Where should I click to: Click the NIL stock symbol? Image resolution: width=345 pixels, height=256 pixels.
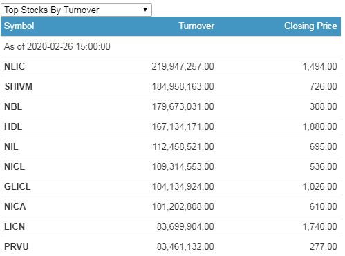[11, 146]
